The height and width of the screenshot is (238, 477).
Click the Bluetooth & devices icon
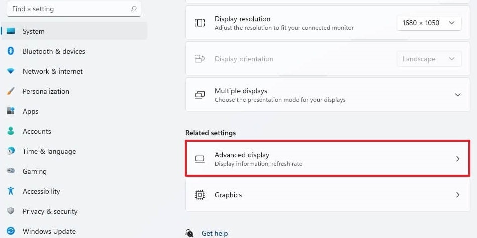tap(11, 51)
